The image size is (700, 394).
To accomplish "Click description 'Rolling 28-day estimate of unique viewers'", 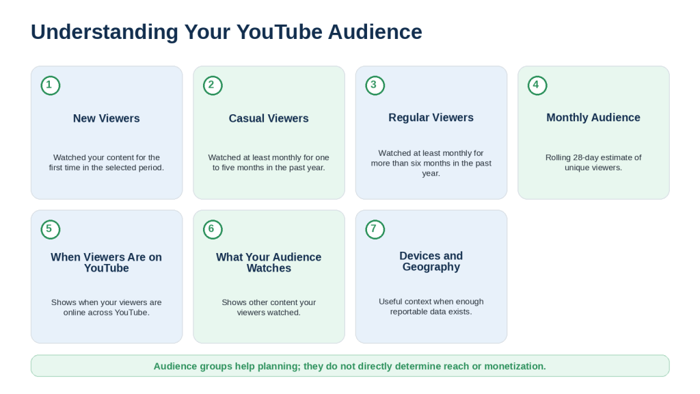I will [593, 163].
